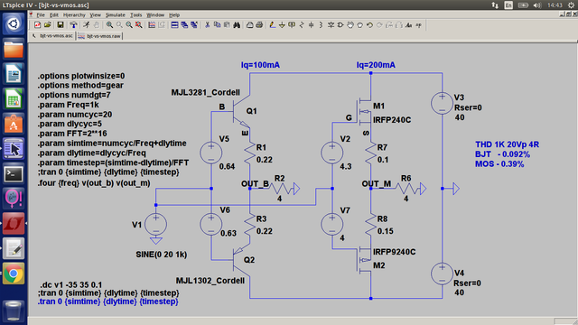Select the Draw Wire pencil tool
578x325 pixels.
tap(273, 25)
